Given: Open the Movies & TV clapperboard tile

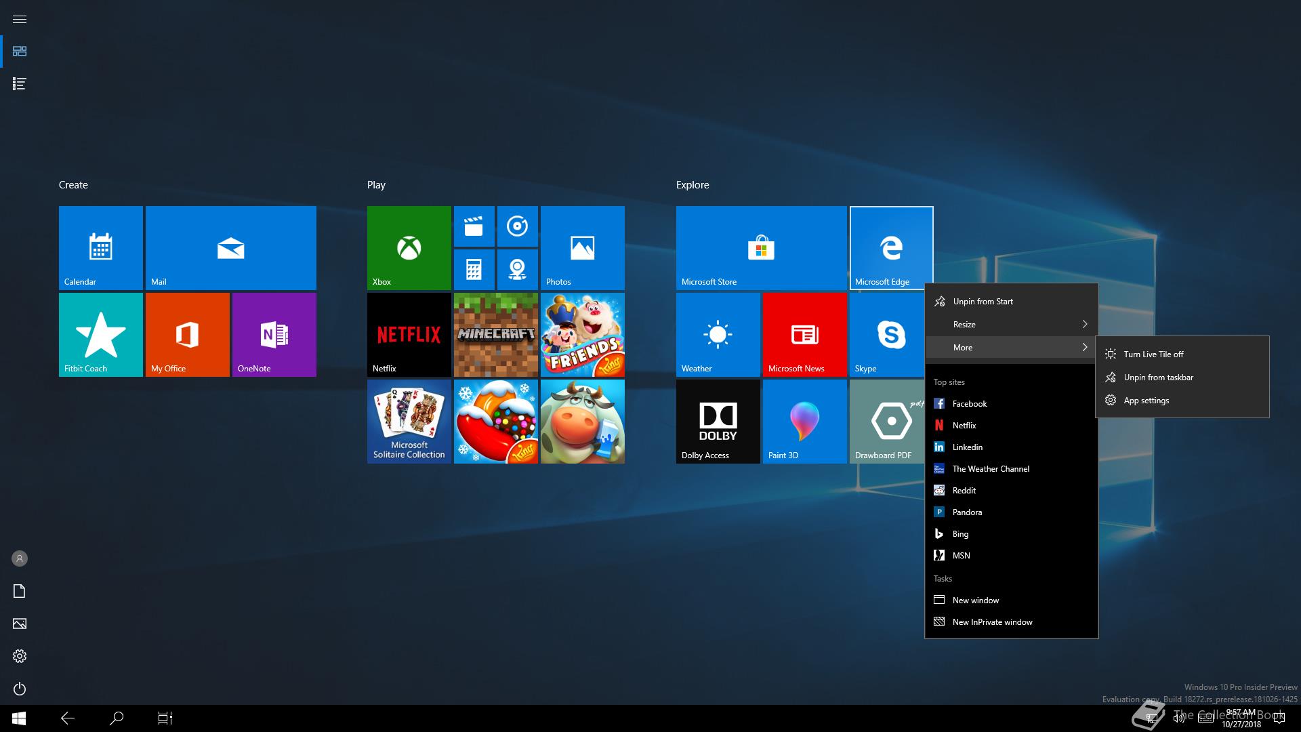Looking at the screenshot, I should (474, 226).
